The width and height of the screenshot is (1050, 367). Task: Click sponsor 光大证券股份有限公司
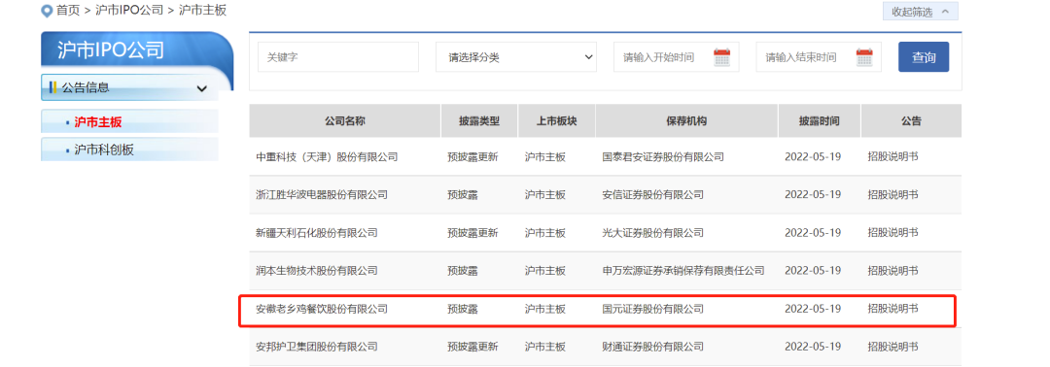click(x=653, y=233)
